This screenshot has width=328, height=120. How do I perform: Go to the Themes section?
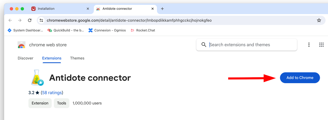pos(77,58)
